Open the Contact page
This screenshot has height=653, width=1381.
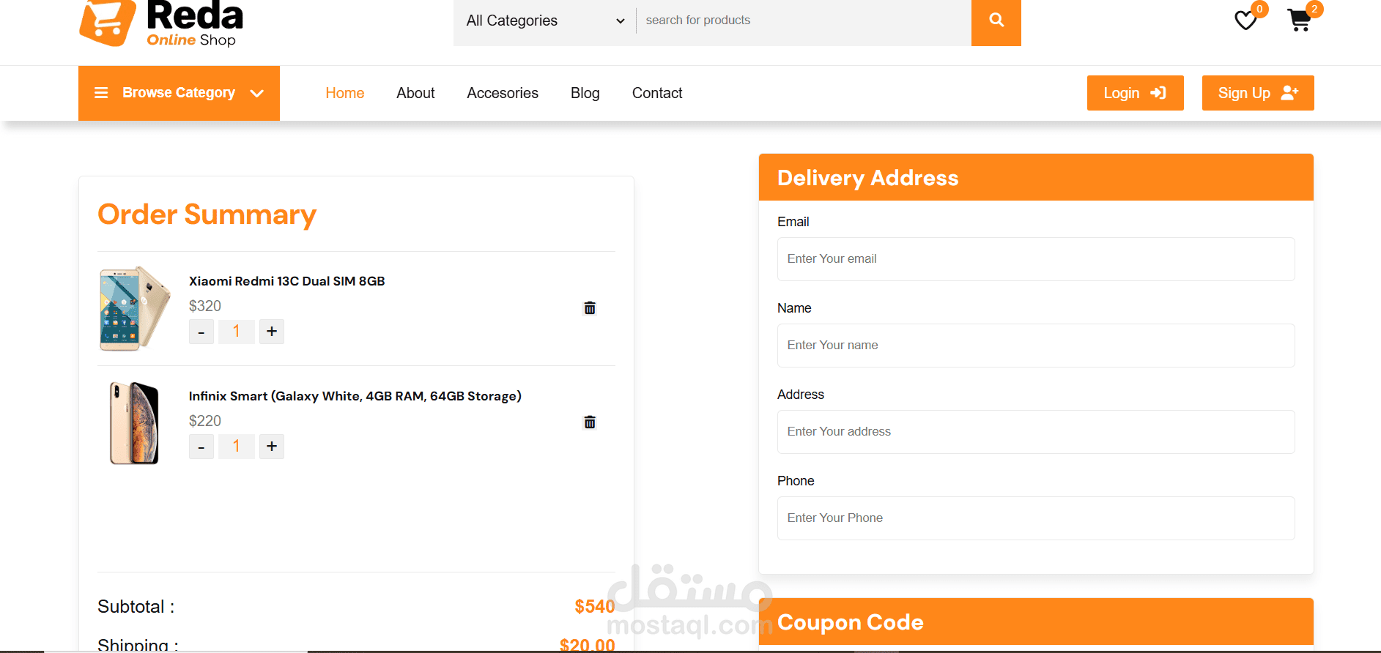(x=657, y=93)
